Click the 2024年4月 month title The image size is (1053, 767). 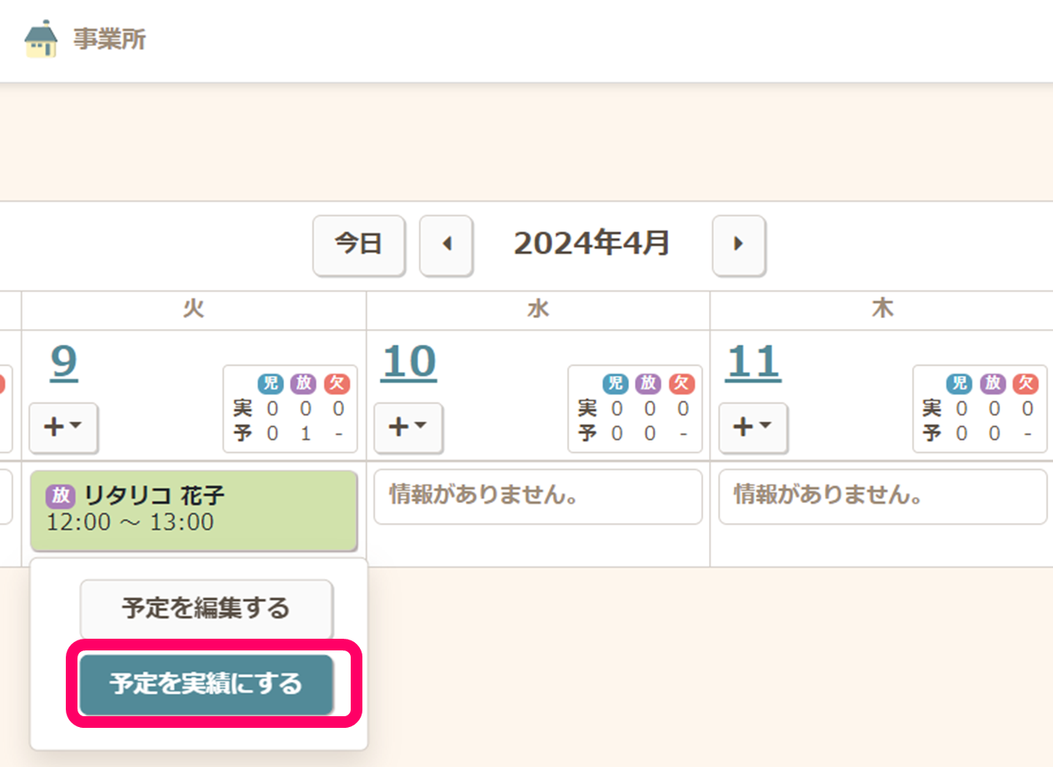(591, 243)
